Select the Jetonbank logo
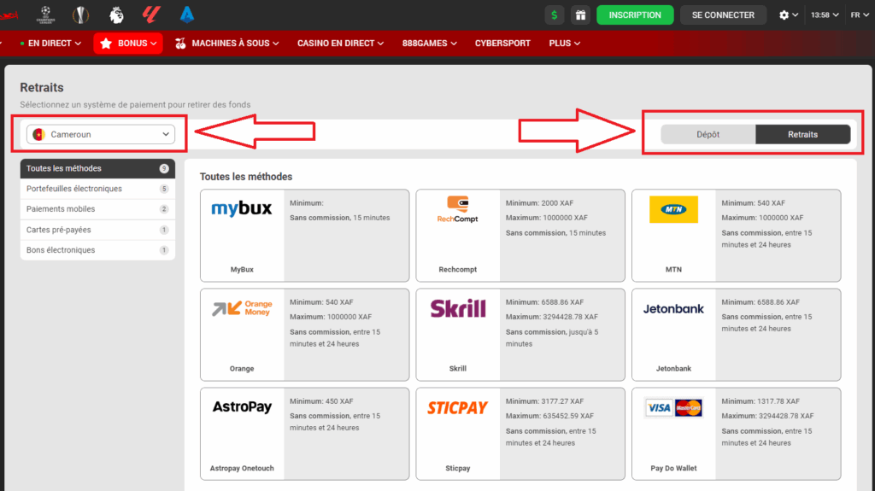The width and height of the screenshot is (875, 491). [x=673, y=308]
